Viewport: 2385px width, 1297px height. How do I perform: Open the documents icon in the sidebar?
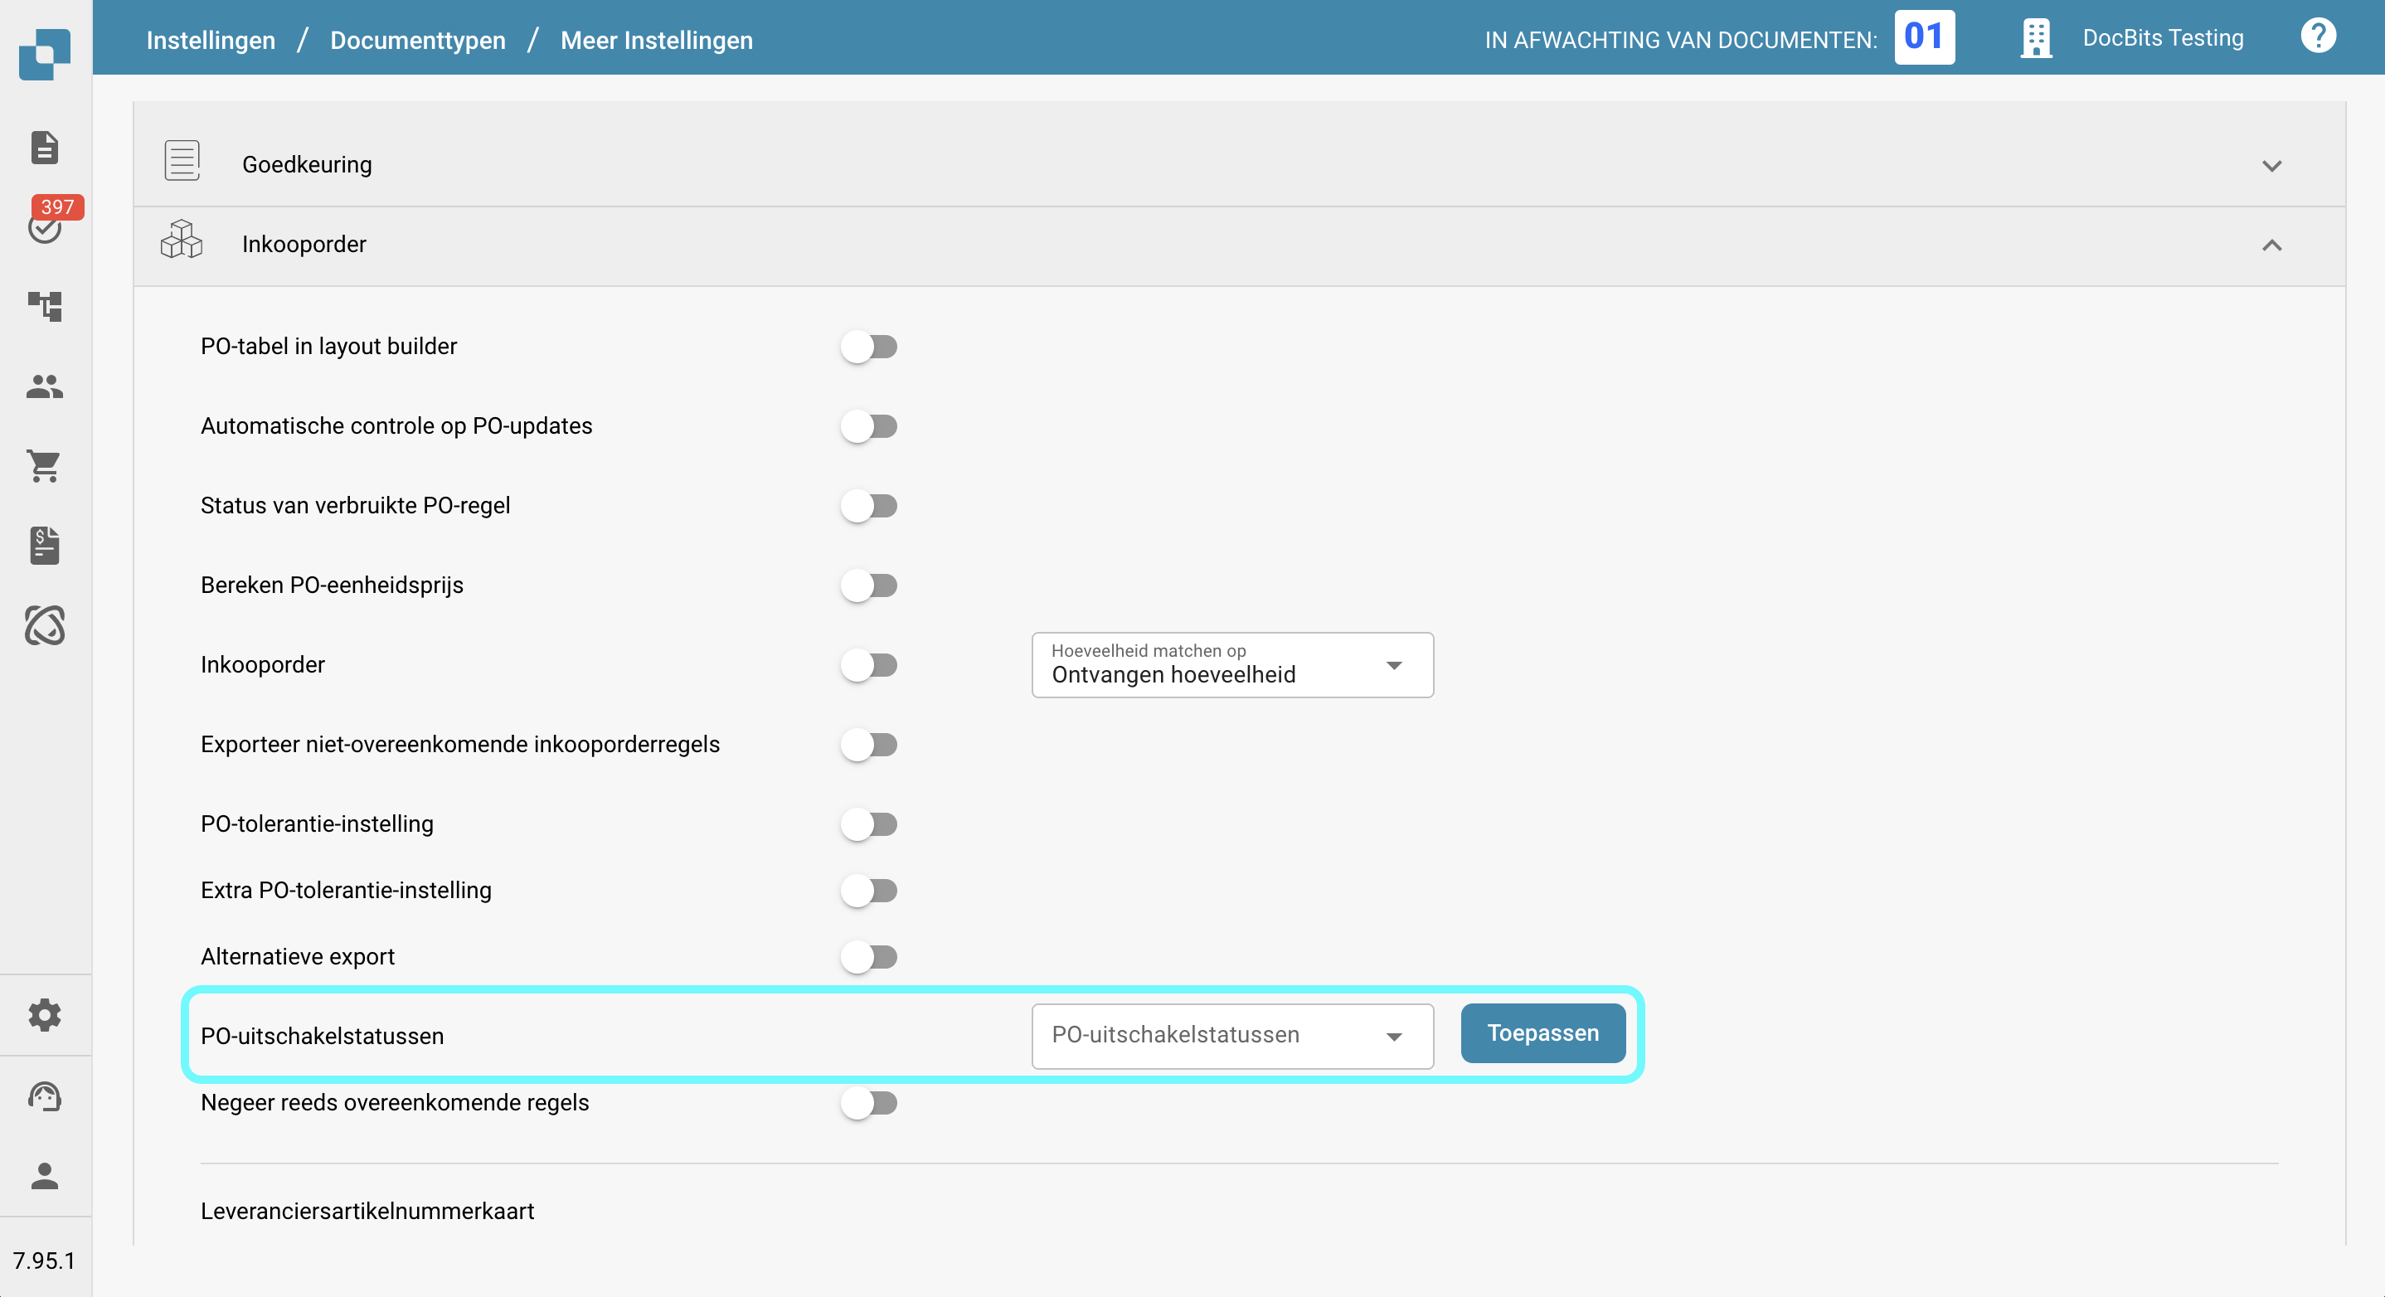click(45, 147)
